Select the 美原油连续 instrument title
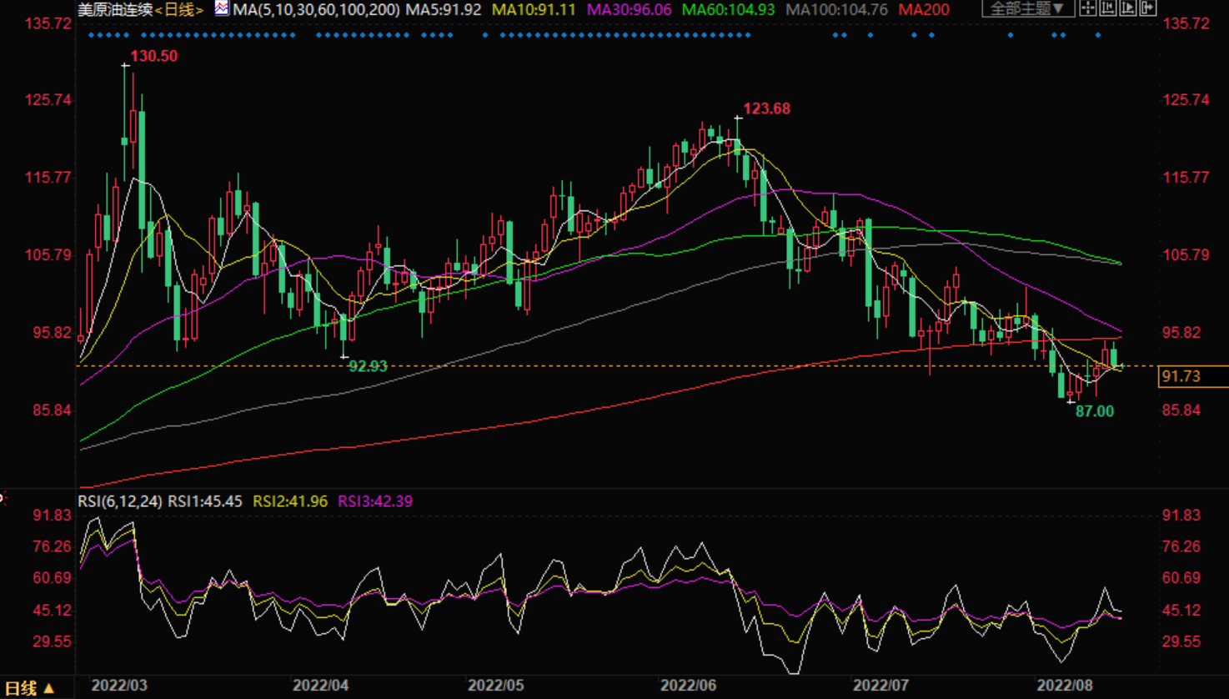 (x=115, y=10)
